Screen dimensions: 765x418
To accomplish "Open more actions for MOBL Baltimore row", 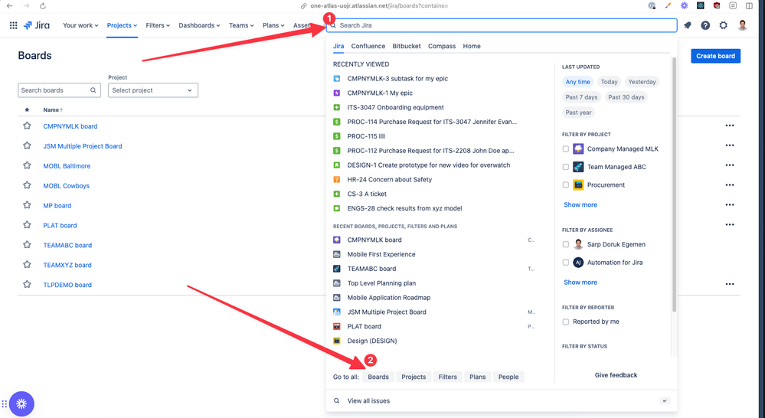I will tap(729, 165).
